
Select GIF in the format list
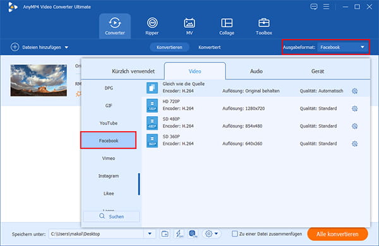(x=109, y=105)
